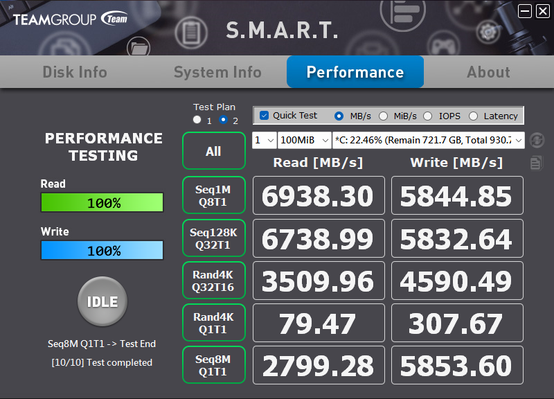Screen dimensions: 554x399
Task: Select the Latency display option
Action: click(474, 116)
